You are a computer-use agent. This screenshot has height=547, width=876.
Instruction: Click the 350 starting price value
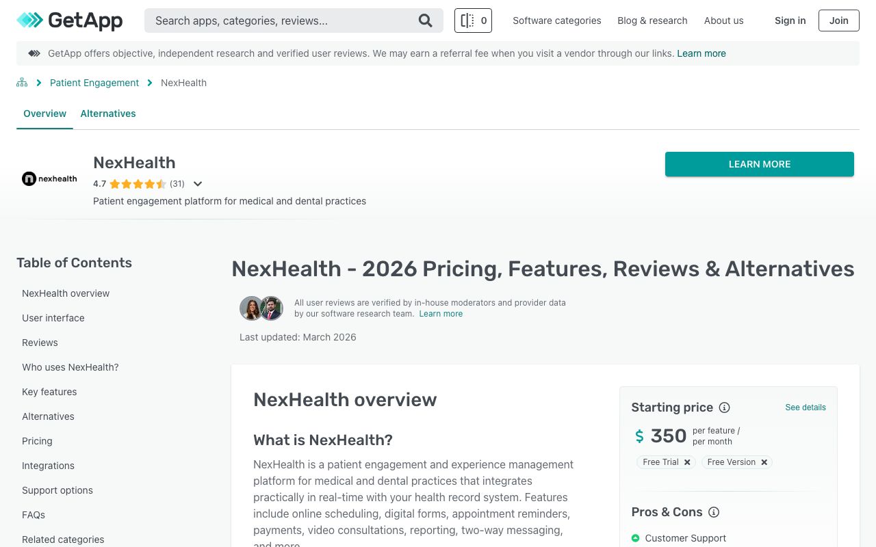click(669, 436)
